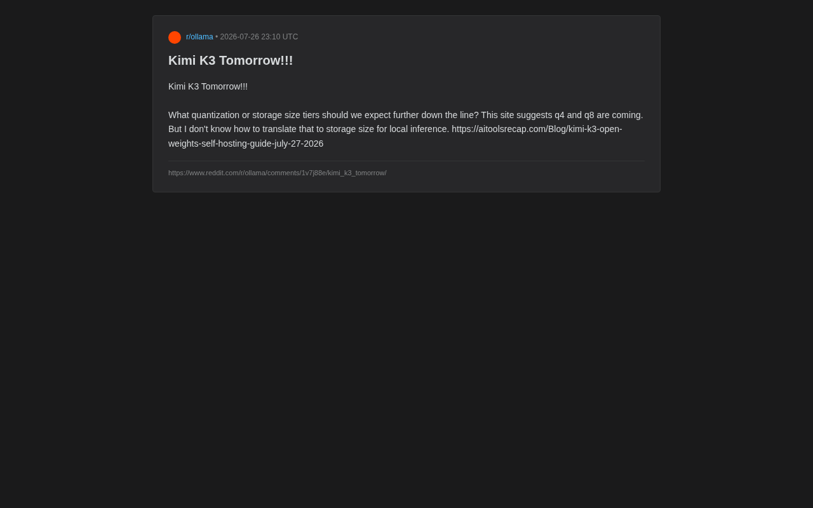Image resolution: width=813 pixels, height=508 pixels.
Task: Click the non-bold "Kimi K3 Tomorrow!!!" body line
Action: point(208,86)
